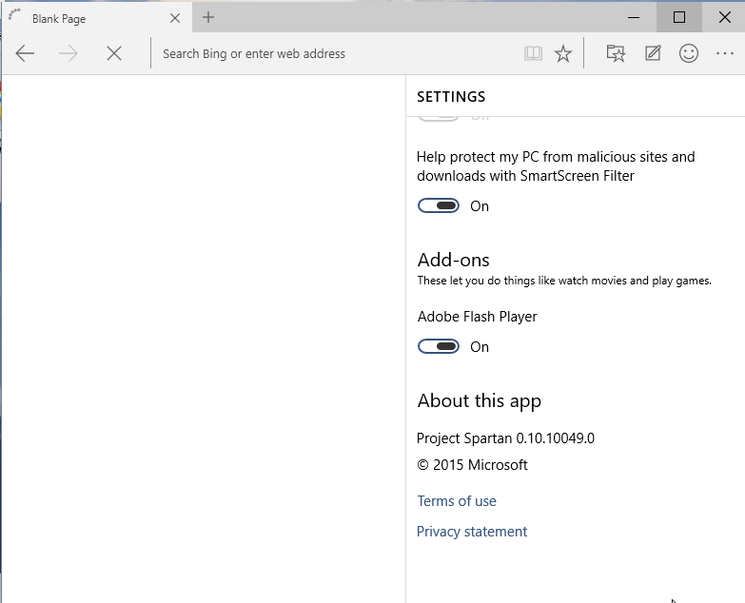Stop loading the current page
The height and width of the screenshot is (603, 745).
(114, 54)
